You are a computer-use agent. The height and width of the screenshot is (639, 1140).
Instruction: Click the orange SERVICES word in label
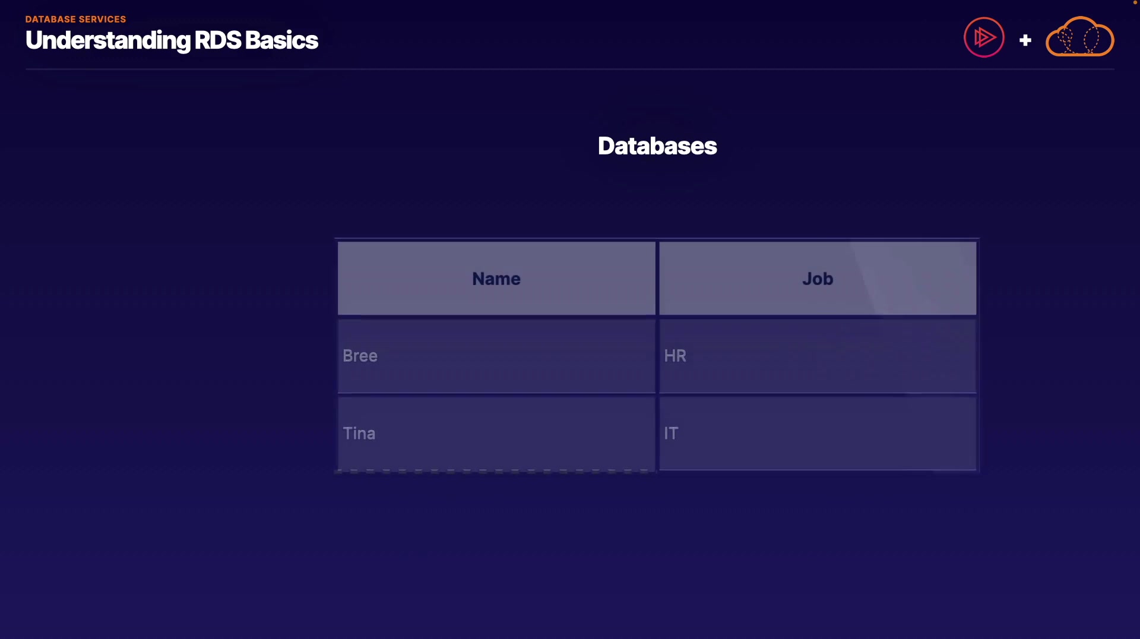(102, 19)
